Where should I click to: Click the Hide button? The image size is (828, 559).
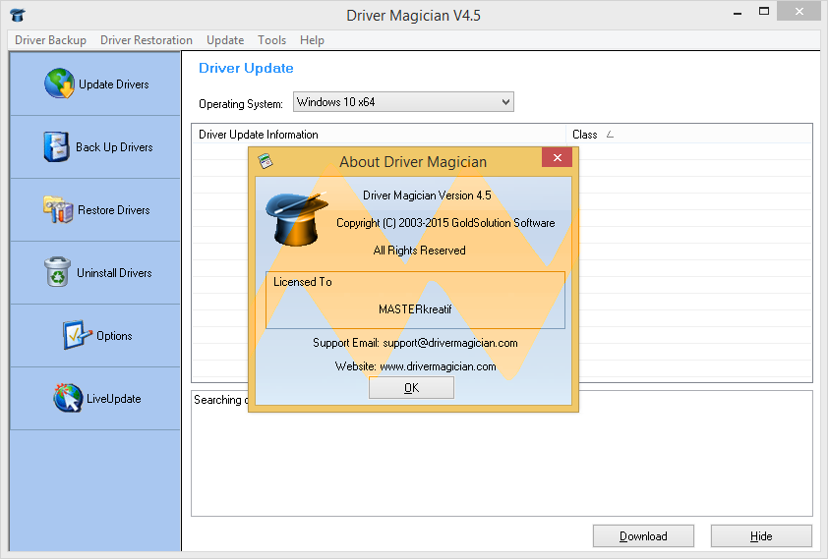click(x=761, y=535)
